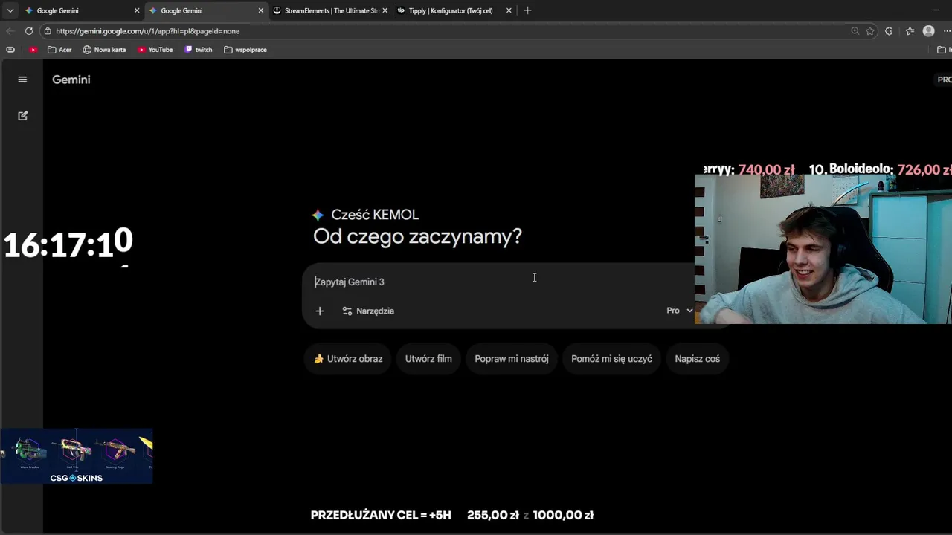Choose the Napisz coś suggestion chip
The width and height of the screenshot is (952, 535).
tap(697, 359)
